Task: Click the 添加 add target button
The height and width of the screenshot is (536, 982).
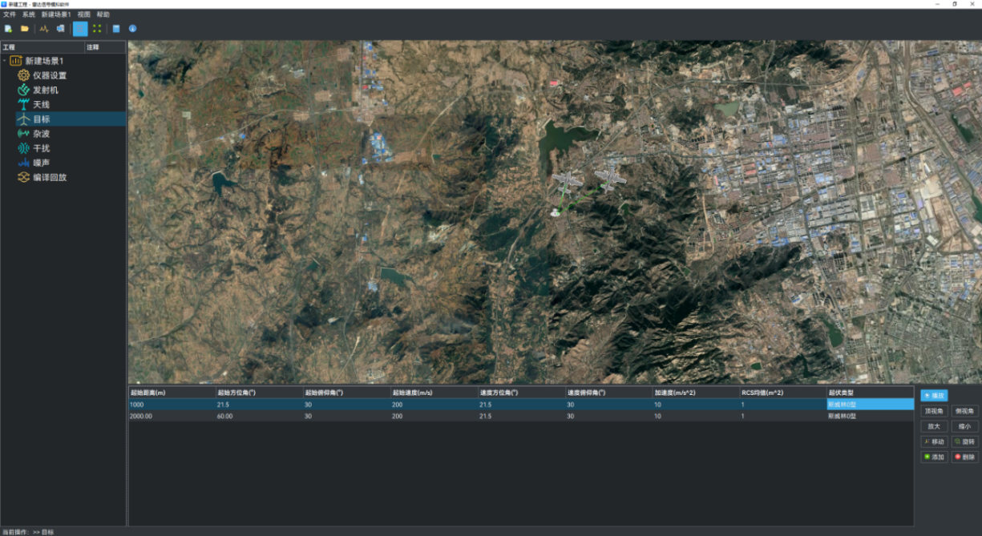Action: [934, 457]
